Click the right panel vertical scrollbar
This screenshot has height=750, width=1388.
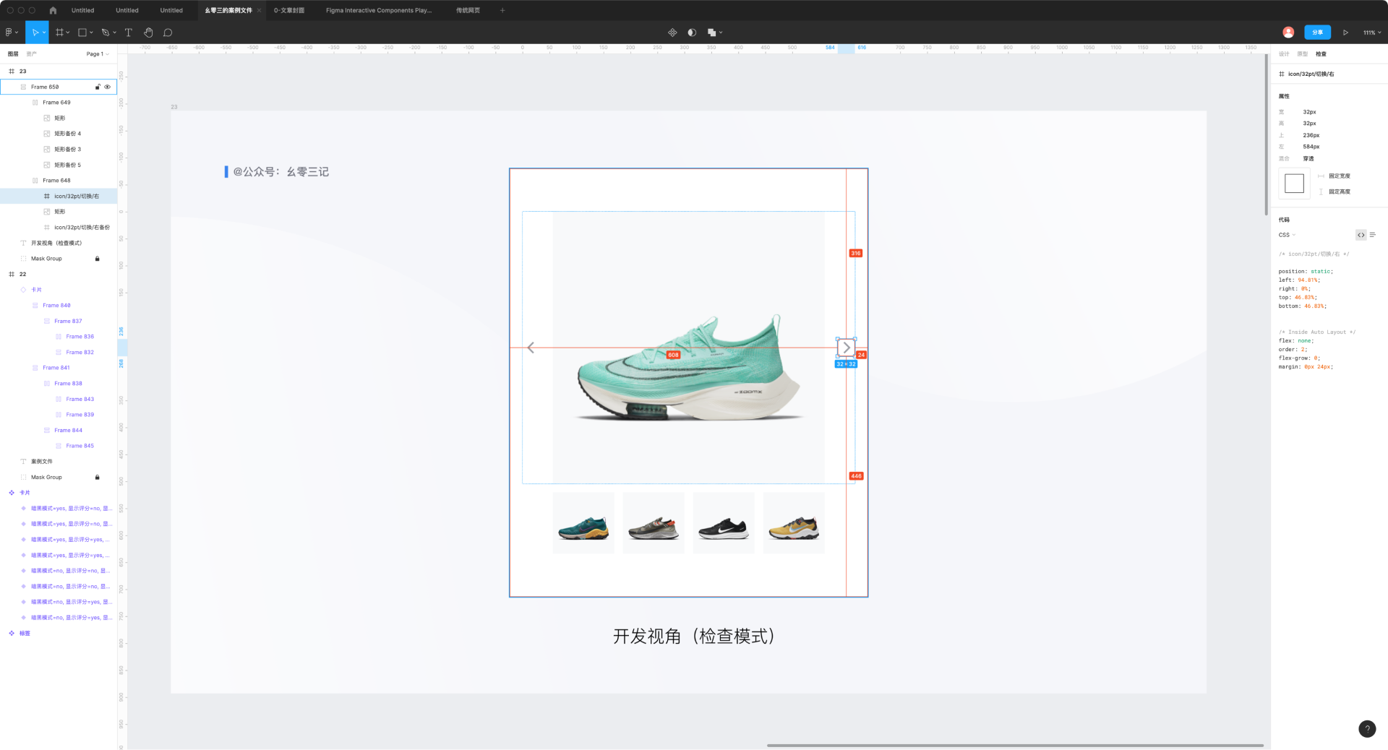pos(1266,134)
